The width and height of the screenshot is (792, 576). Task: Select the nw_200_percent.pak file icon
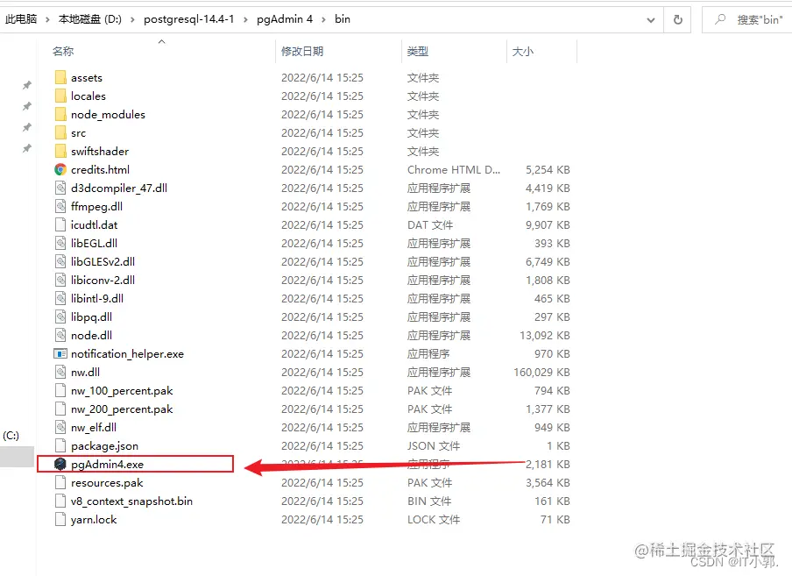[60, 409]
